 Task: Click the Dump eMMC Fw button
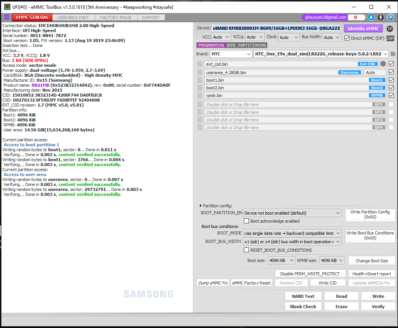tap(213, 283)
